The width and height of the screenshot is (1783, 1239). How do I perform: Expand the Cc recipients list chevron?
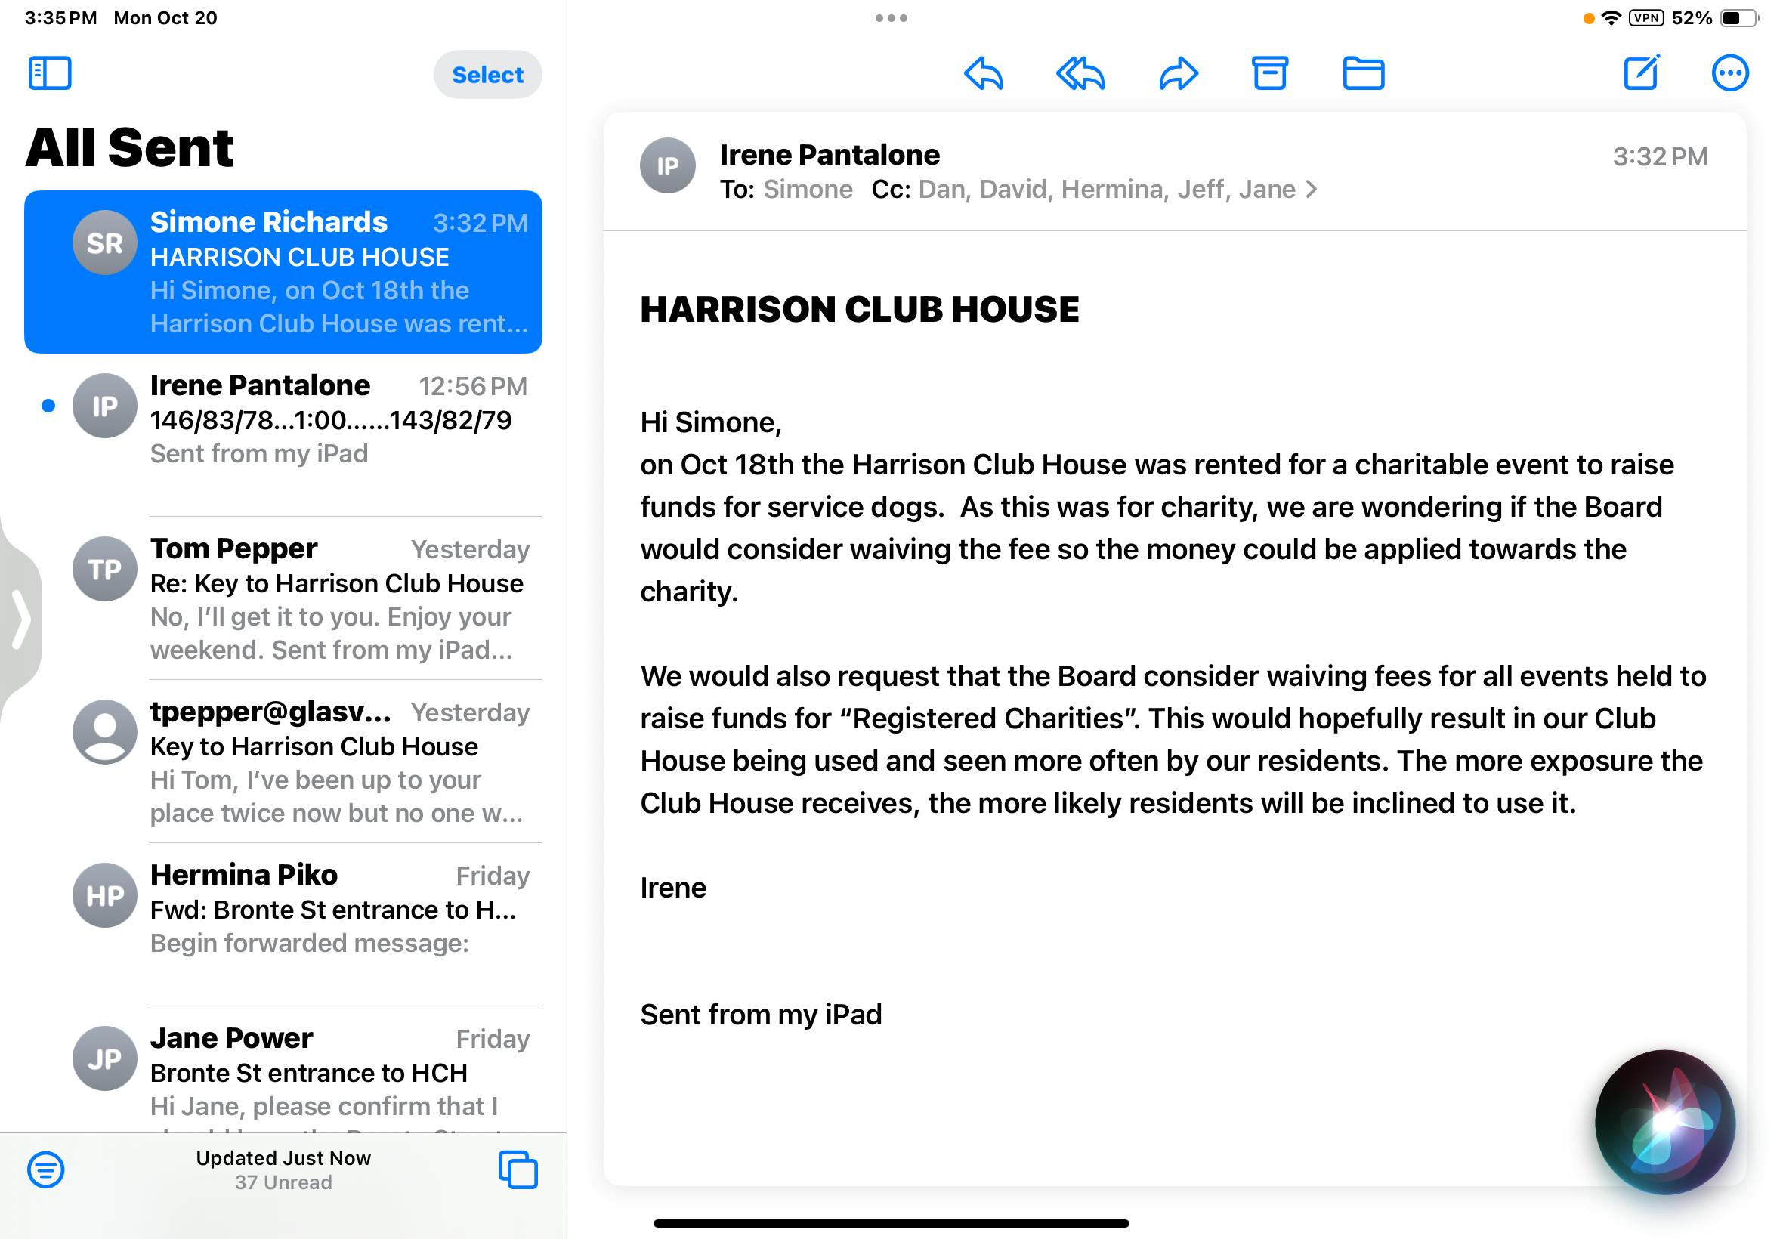tap(1311, 190)
